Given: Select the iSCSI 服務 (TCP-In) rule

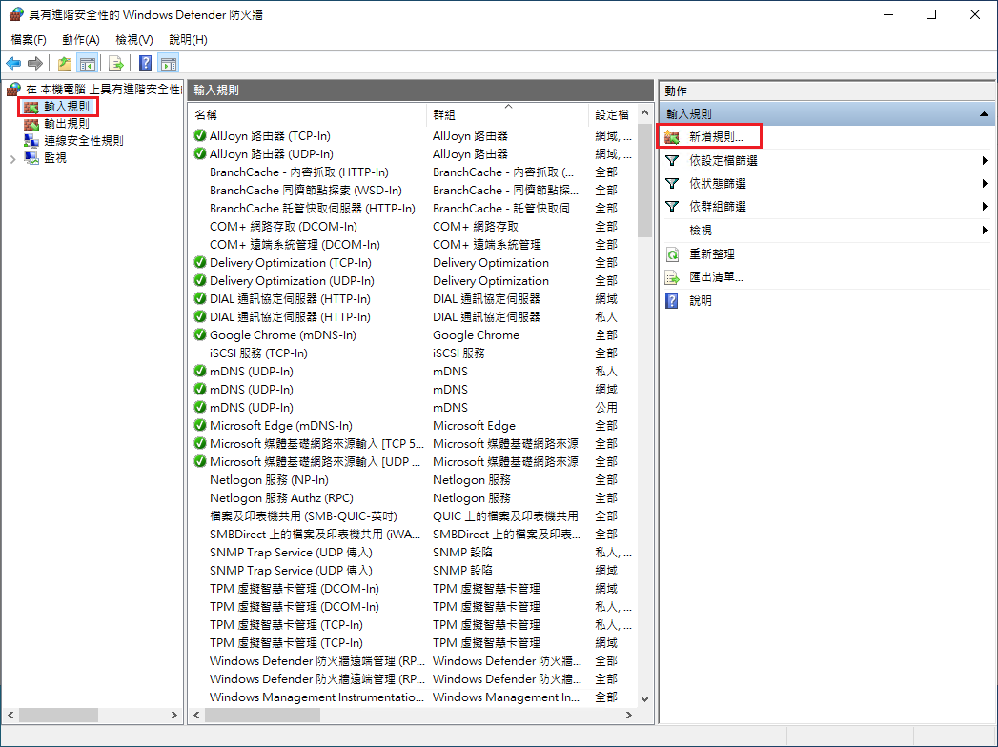Looking at the screenshot, I should (x=413, y=353).
